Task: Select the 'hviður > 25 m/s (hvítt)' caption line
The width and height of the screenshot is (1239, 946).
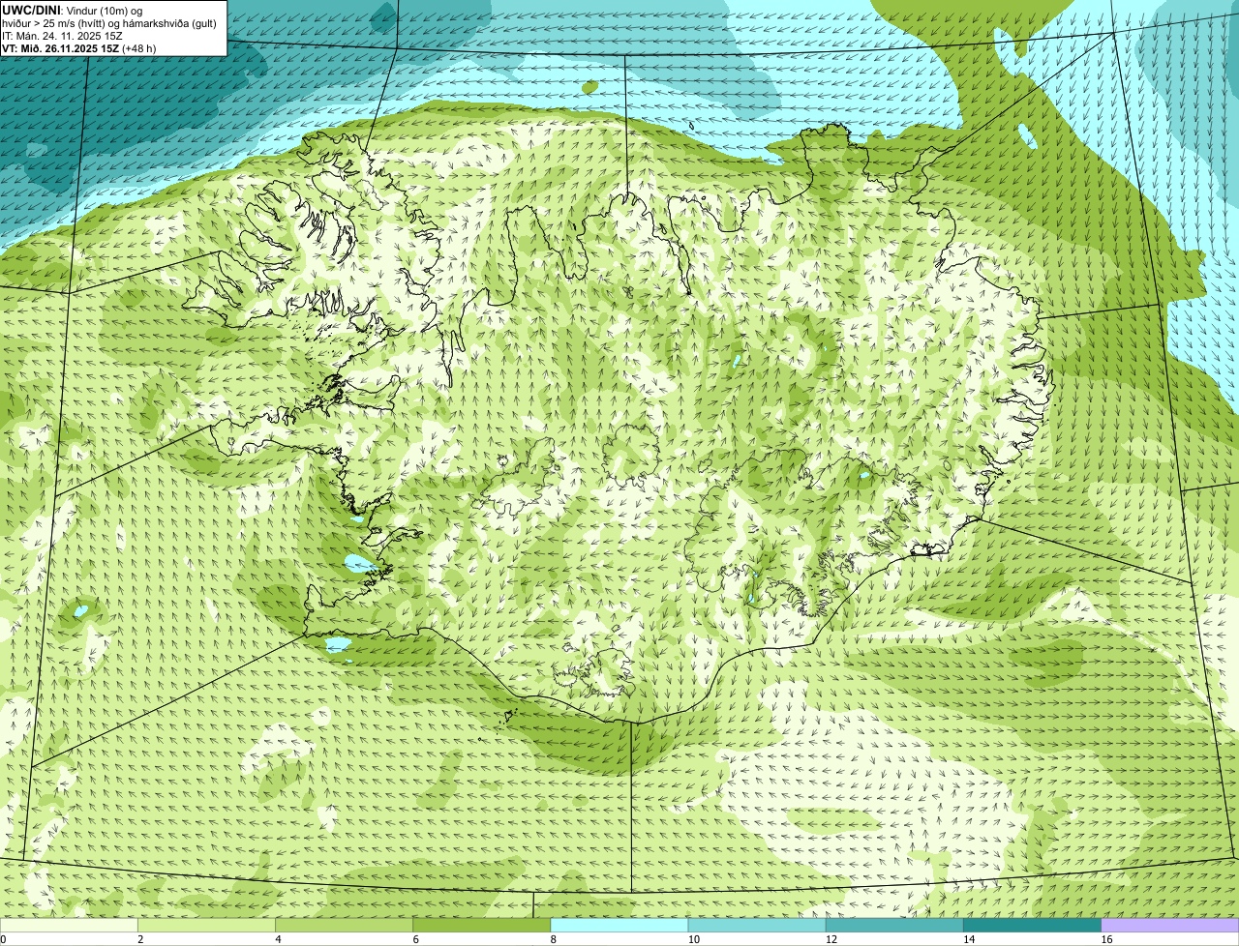Action: click(108, 23)
